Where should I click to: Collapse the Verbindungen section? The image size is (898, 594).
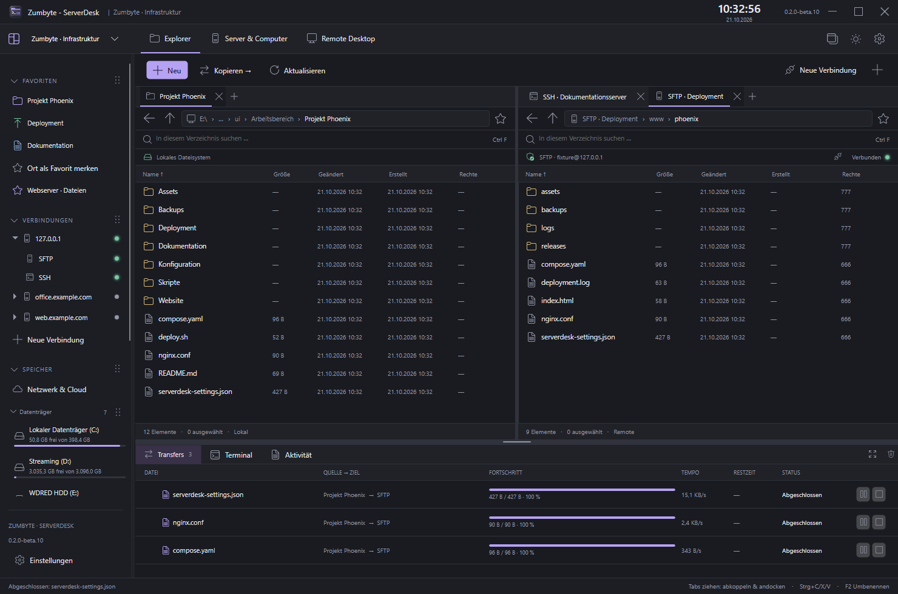[x=15, y=220]
